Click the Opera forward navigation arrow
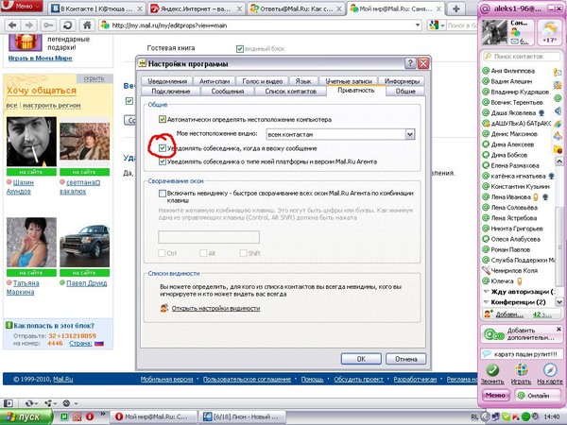 point(29,25)
